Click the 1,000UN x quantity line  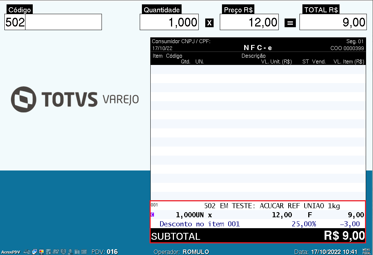[x=194, y=215]
